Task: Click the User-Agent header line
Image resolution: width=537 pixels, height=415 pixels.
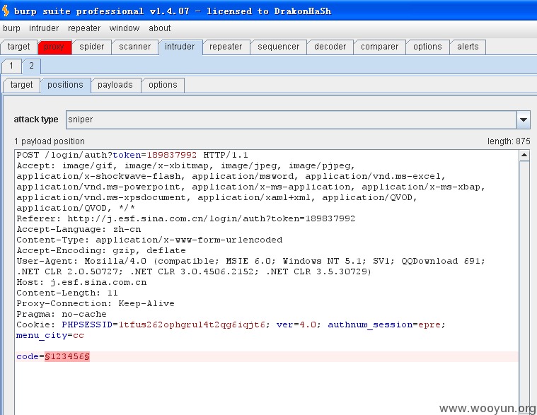Action: [x=250, y=266]
